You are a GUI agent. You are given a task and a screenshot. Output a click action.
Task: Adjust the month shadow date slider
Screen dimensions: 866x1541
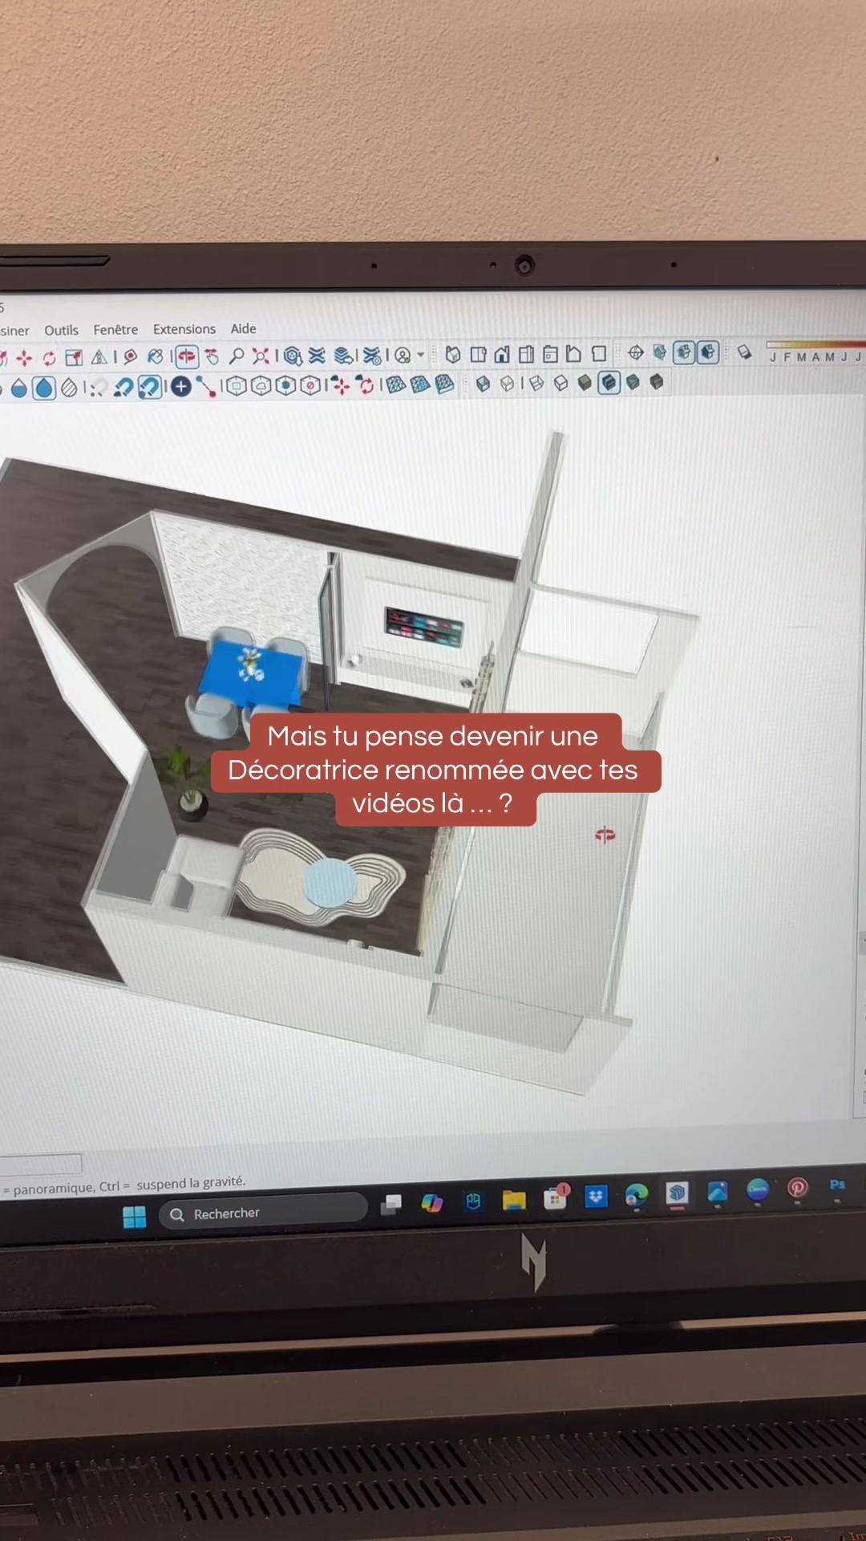point(815,345)
